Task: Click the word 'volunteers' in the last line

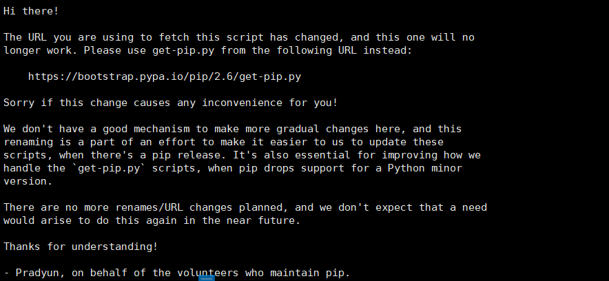Action: click(x=208, y=273)
